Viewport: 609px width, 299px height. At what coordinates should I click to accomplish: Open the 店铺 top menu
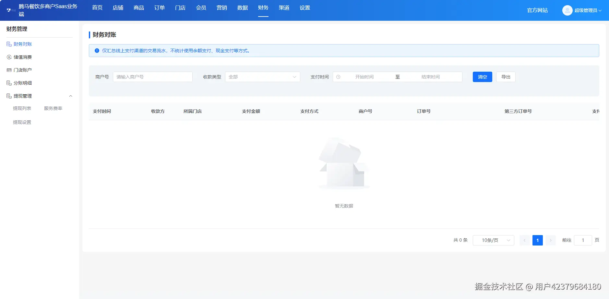pyautogui.click(x=118, y=8)
